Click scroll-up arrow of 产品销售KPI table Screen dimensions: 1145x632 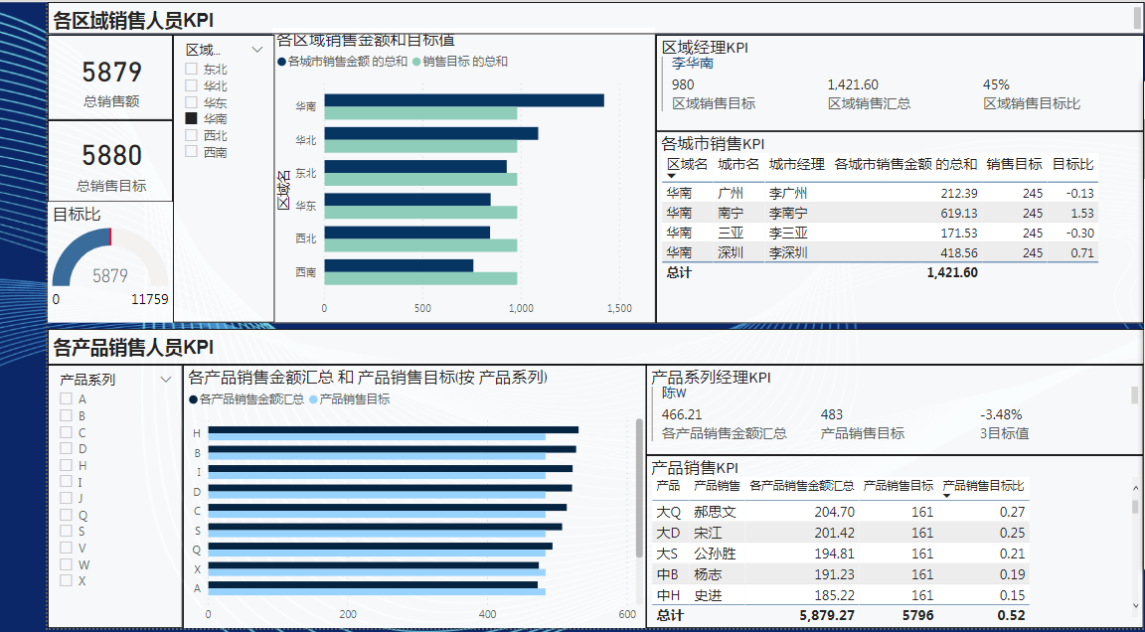coord(1135,488)
